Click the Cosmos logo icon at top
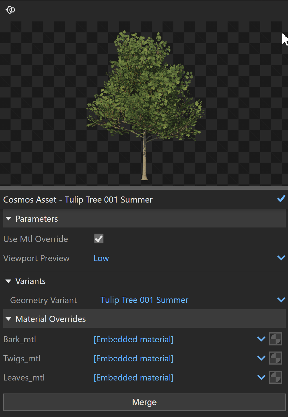The height and width of the screenshot is (417, 288). (x=10, y=10)
